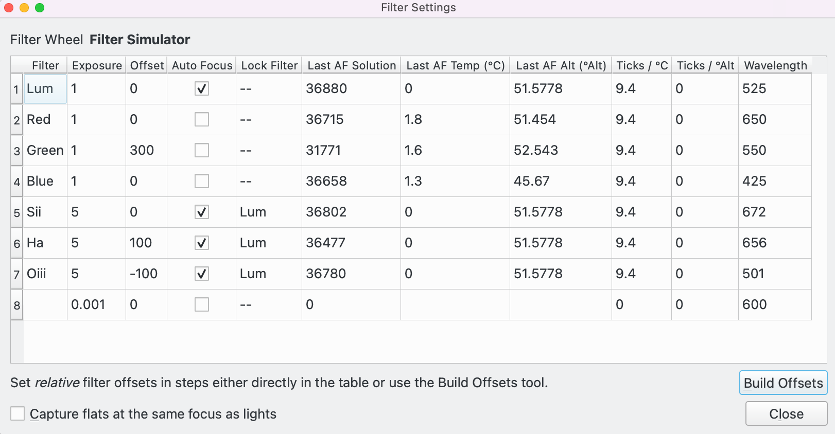835x434 pixels.
Task: Select the Lum filter name cell
Action: pyautogui.click(x=45, y=89)
